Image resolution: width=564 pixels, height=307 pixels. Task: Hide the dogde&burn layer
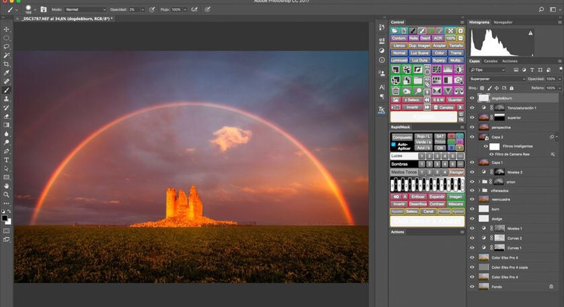click(x=472, y=98)
